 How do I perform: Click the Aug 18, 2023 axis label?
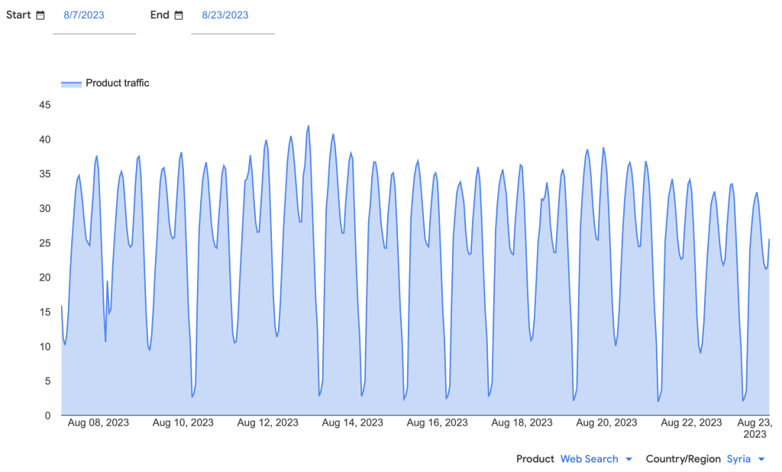tap(522, 422)
